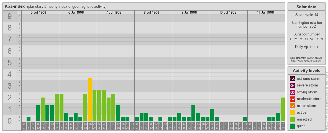
Task: Click the 10 Jul 0-3h quiet bar
Action: (212, 115)
